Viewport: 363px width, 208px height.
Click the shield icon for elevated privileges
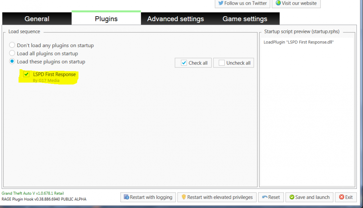click(184, 197)
